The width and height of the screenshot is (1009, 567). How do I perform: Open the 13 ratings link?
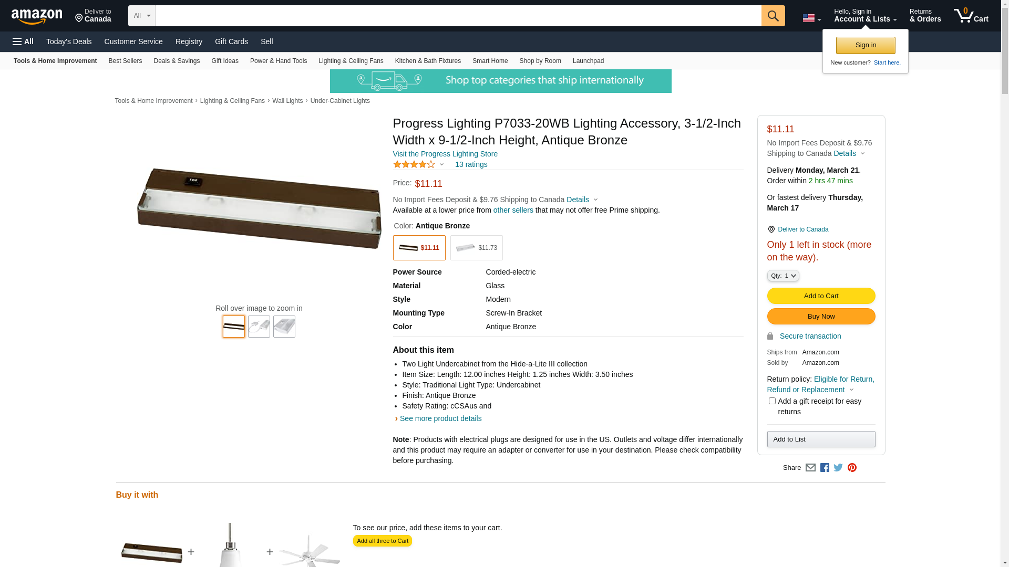[471, 164]
